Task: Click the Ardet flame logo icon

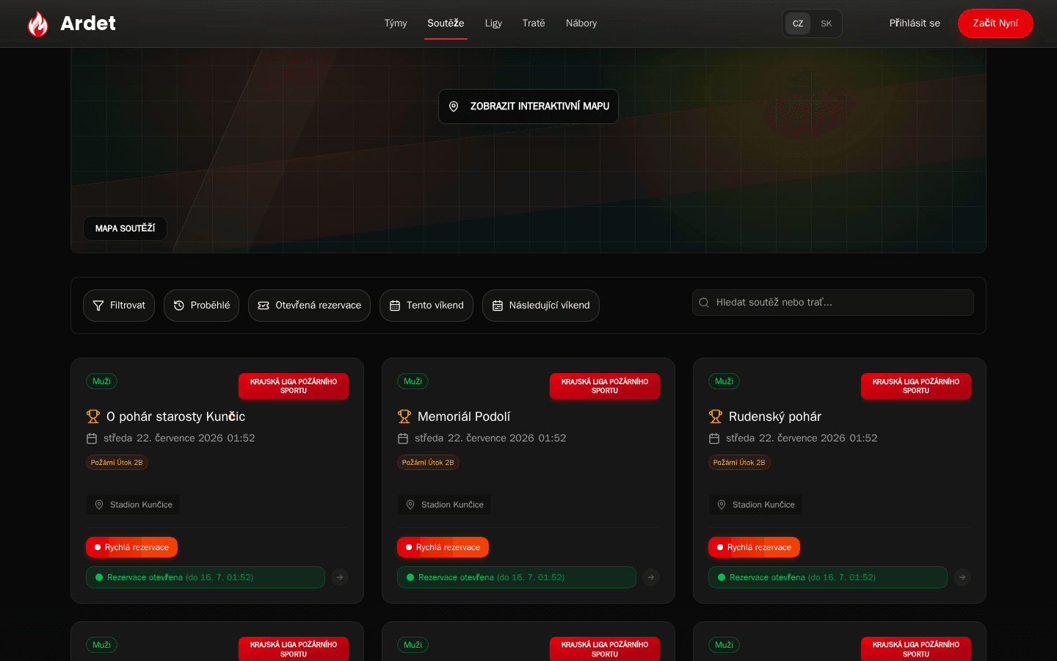Action: [x=37, y=24]
